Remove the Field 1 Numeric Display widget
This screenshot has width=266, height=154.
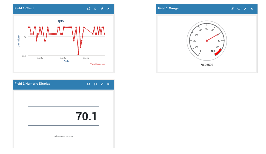pos(108,84)
